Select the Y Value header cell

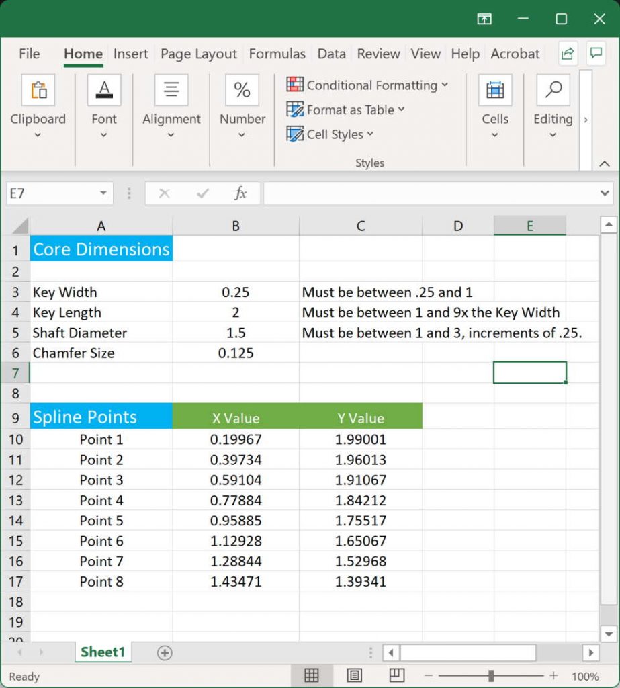pos(361,417)
